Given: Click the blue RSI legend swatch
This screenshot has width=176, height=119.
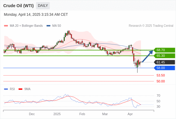Looking at the screenshot, I should coord(6,89).
